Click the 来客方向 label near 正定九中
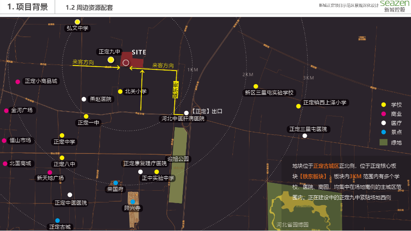This screenshot has width=411, height=231. (x=83, y=62)
